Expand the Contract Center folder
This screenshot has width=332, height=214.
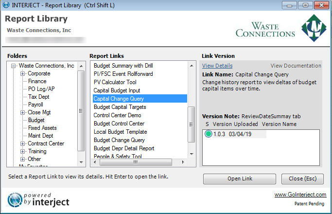click(22, 143)
